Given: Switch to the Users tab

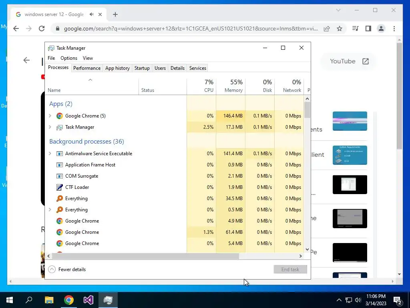Looking at the screenshot, I should (160, 68).
